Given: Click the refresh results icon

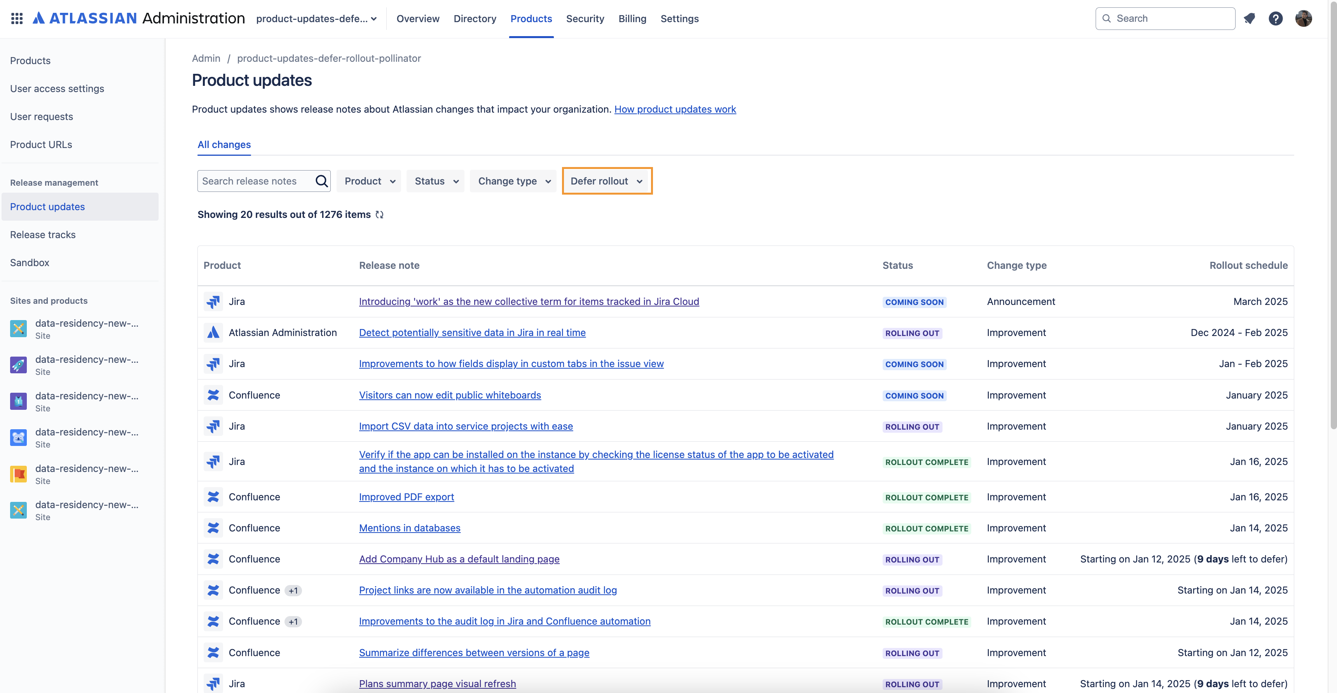Looking at the screenshot, I should coord(379,215).
